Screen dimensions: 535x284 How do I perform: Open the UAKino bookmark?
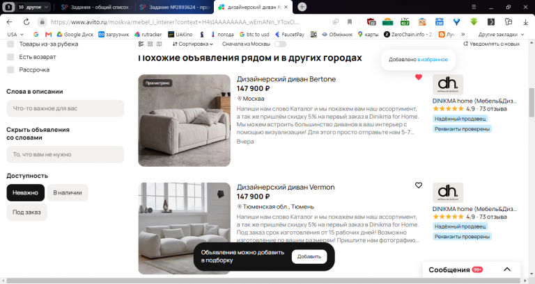180,34
